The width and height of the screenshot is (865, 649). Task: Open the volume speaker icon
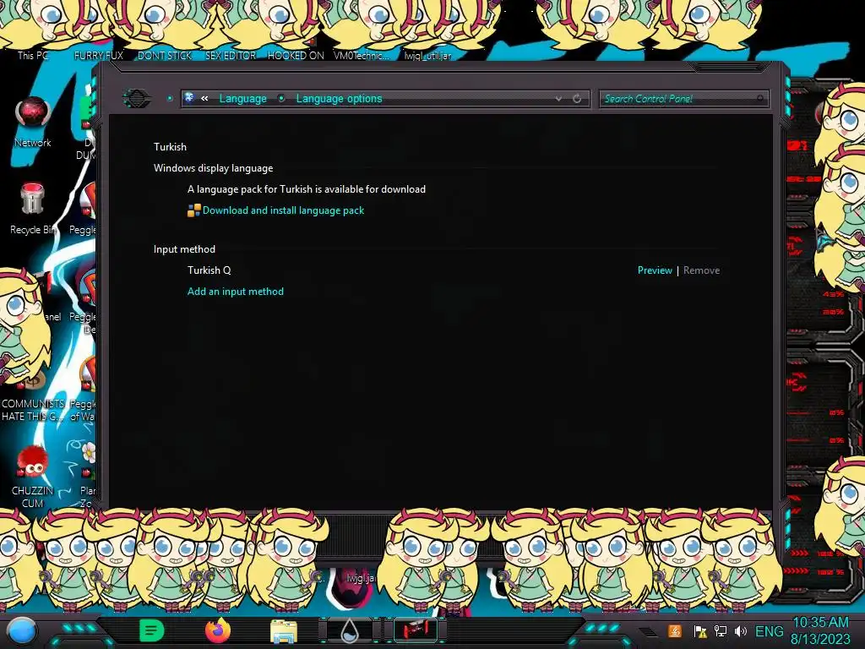pyautogui.click(x=741, y=631)
